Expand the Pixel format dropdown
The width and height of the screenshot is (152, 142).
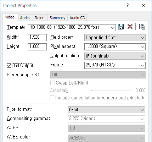coord(106,110)
